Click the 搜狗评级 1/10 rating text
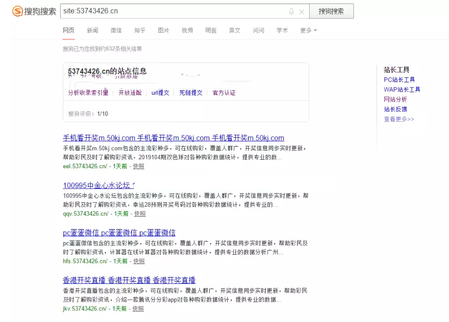This screenshot has height=322, width=449. [88, 114]
